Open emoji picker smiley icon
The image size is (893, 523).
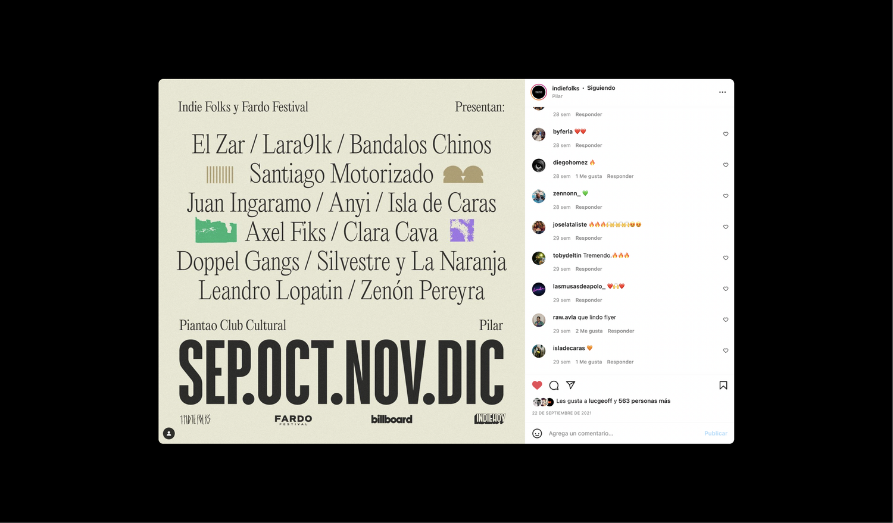click(x=537, y=433)
